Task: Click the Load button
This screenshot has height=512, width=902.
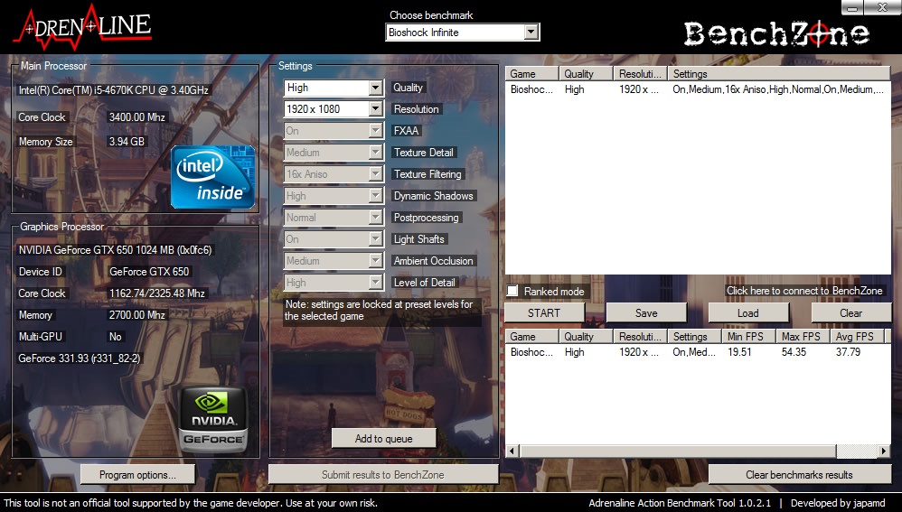Action: (747, 313)
